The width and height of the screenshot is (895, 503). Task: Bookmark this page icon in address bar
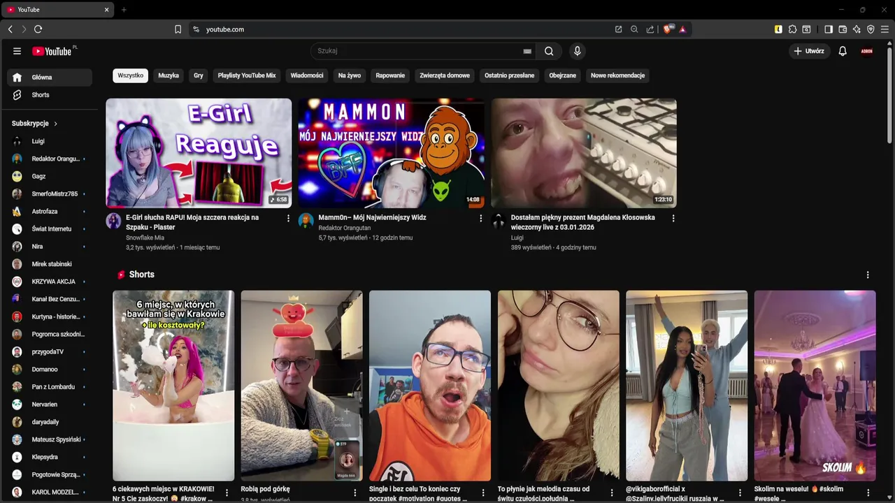[x=178, y=29]
